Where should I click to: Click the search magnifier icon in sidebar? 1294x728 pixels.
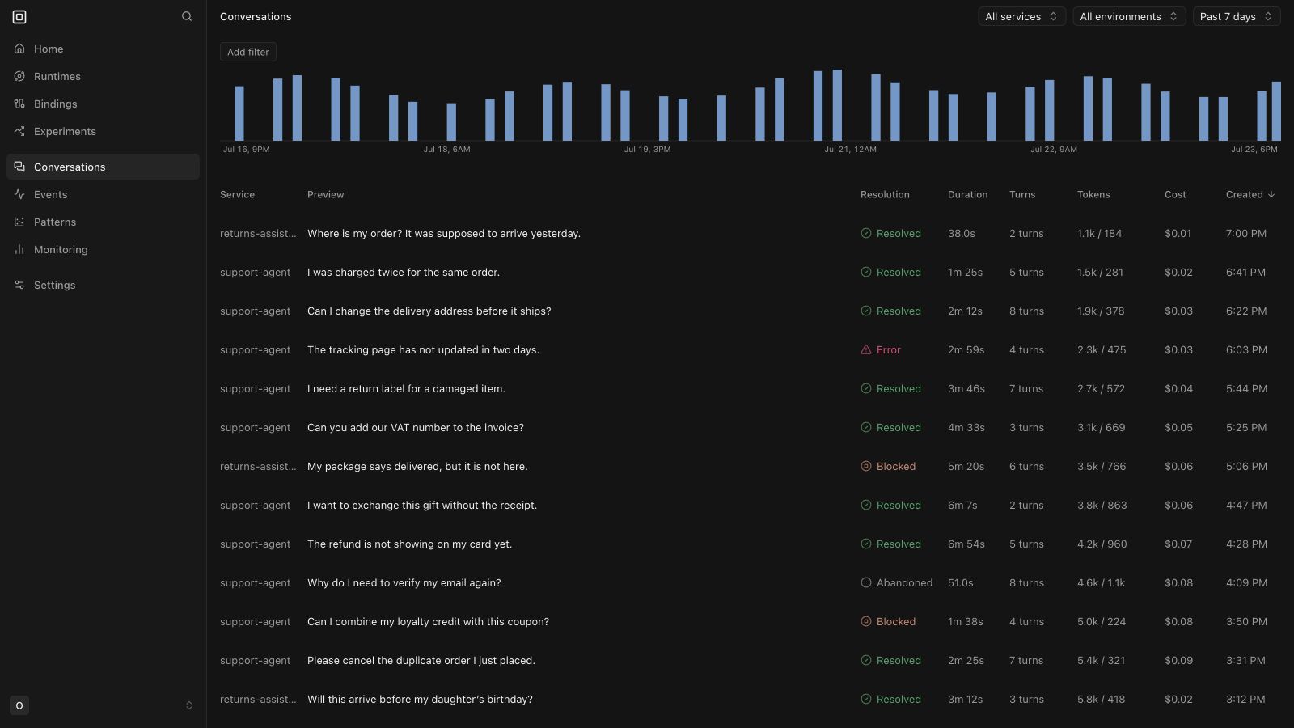pos(187,16)
